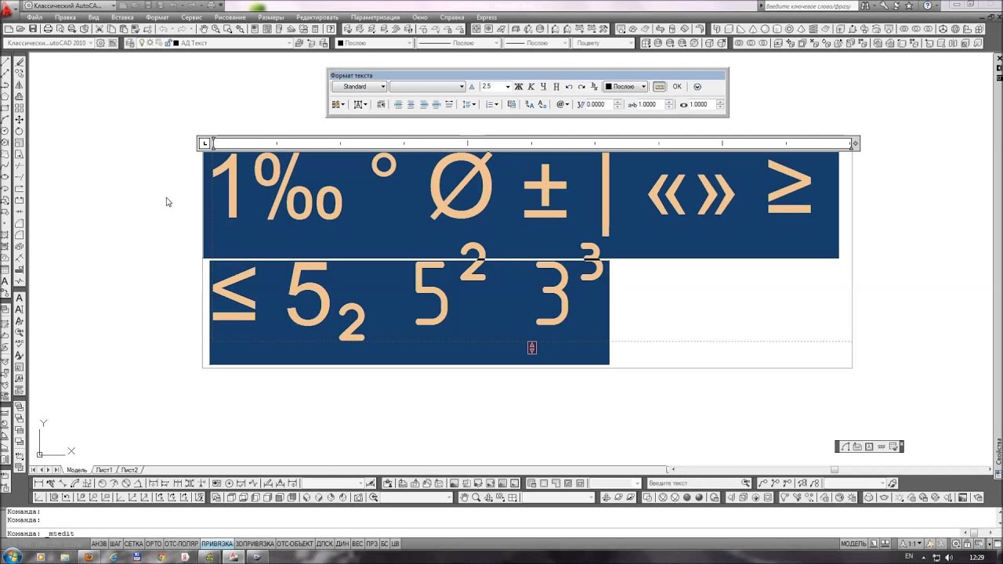Click the Save icon in standard toolbar
This screenshot has width=1003, height=564.
32,29
